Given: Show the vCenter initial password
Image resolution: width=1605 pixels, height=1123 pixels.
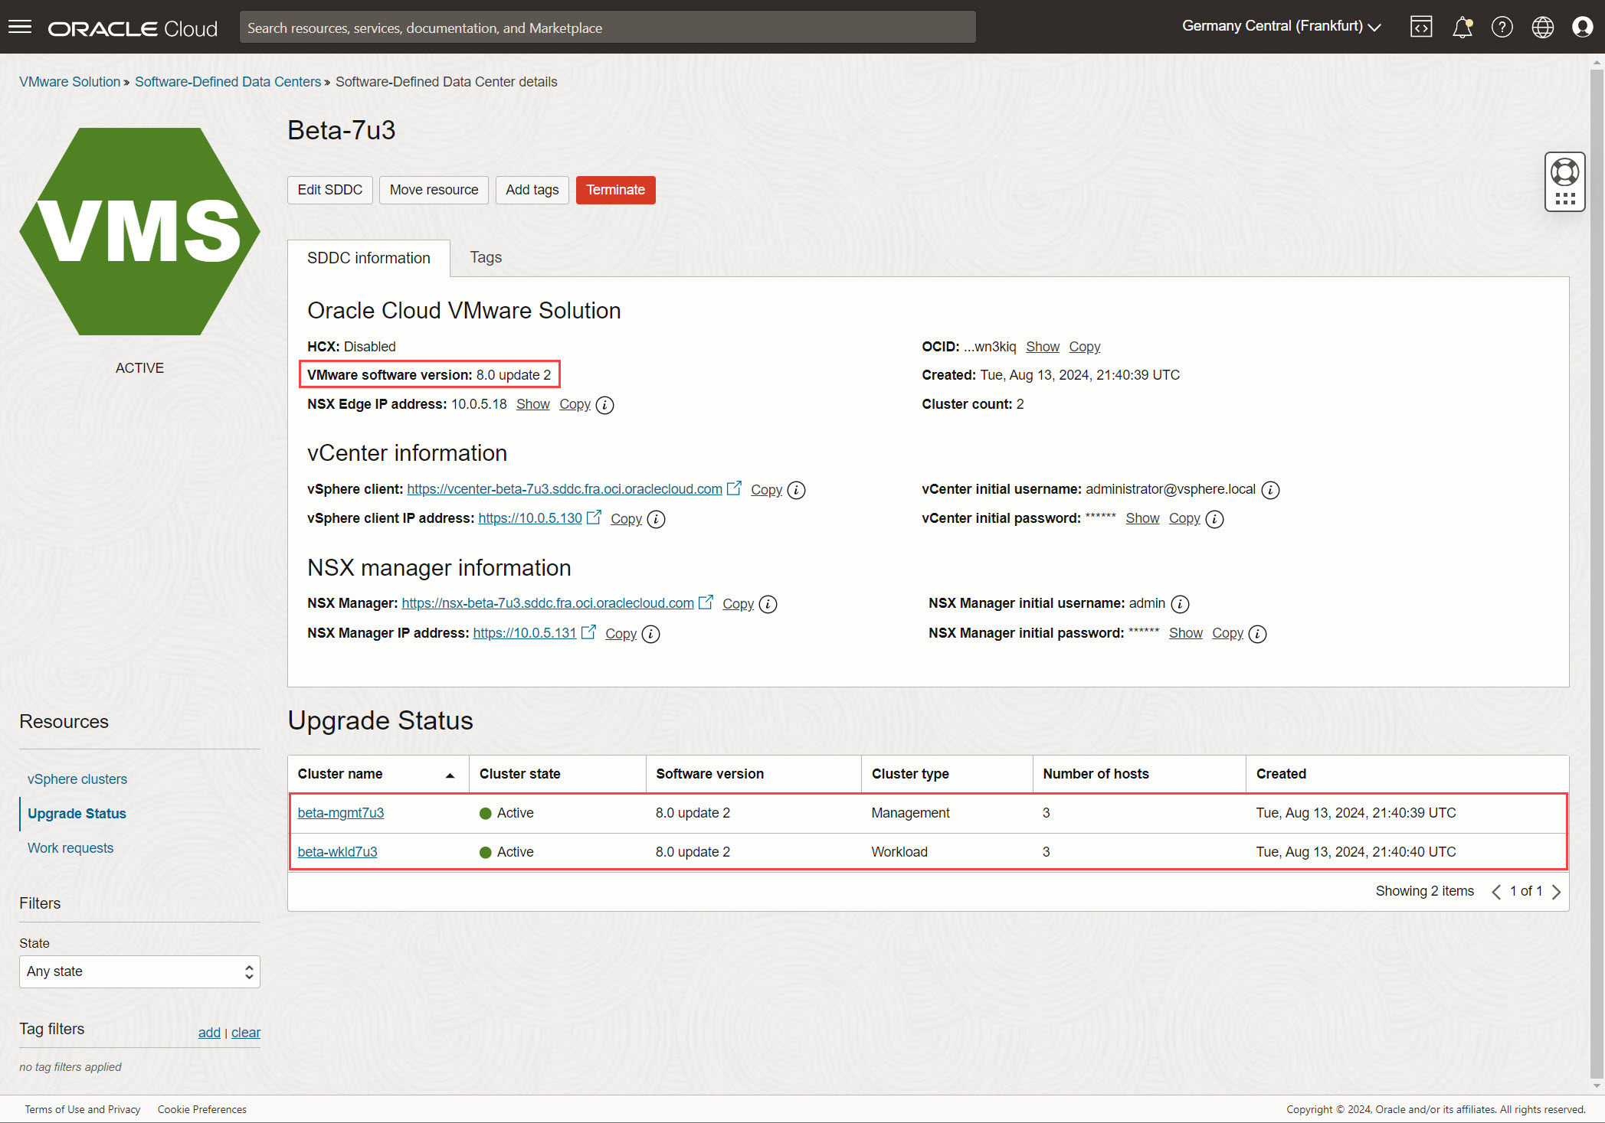Looking at the screenshot, I should [1142, 518].
